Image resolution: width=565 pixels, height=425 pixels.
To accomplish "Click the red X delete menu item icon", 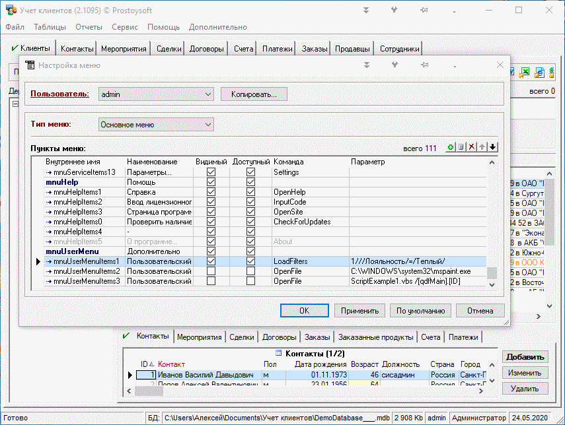I will coord(472,147).
